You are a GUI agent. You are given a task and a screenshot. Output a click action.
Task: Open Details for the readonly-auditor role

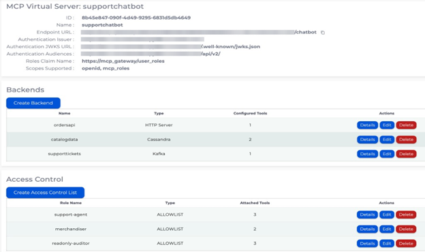tap(367, 243)
